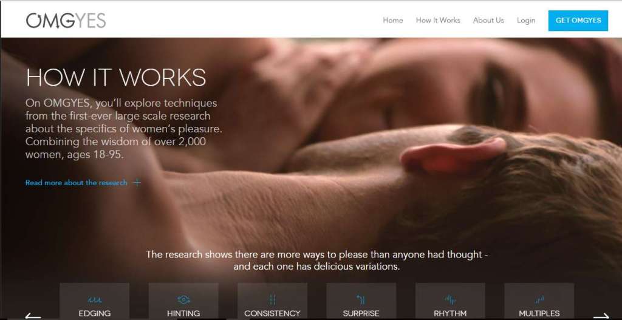Go to the About Us page
Viewport: 622px width, 320px height.
click(x=488, y=20)
